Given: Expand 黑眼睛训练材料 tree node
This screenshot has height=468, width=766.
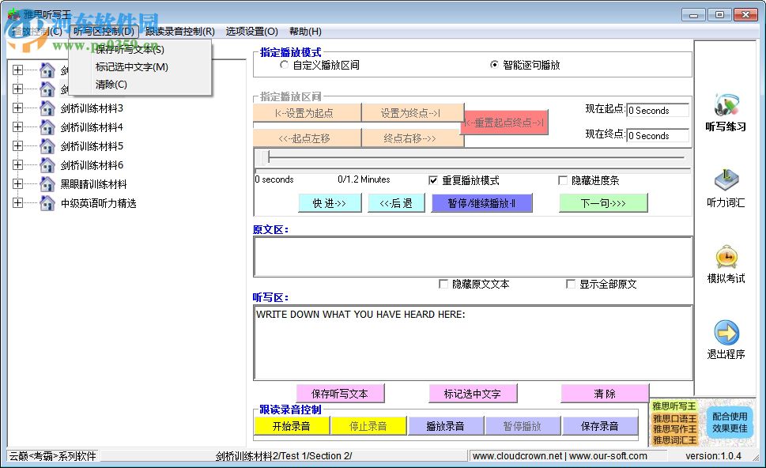Looking at the screenshot, I should click(17, 184).
